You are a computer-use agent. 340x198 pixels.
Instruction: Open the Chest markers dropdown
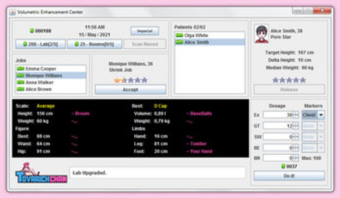coord(313,115)
